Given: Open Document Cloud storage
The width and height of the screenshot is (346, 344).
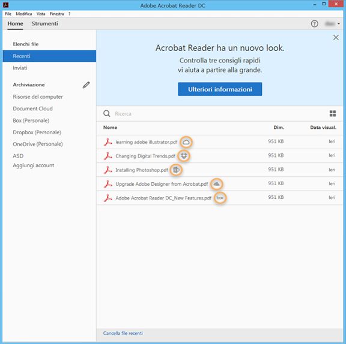Looking at the screenshot, I should coord(32,108).
